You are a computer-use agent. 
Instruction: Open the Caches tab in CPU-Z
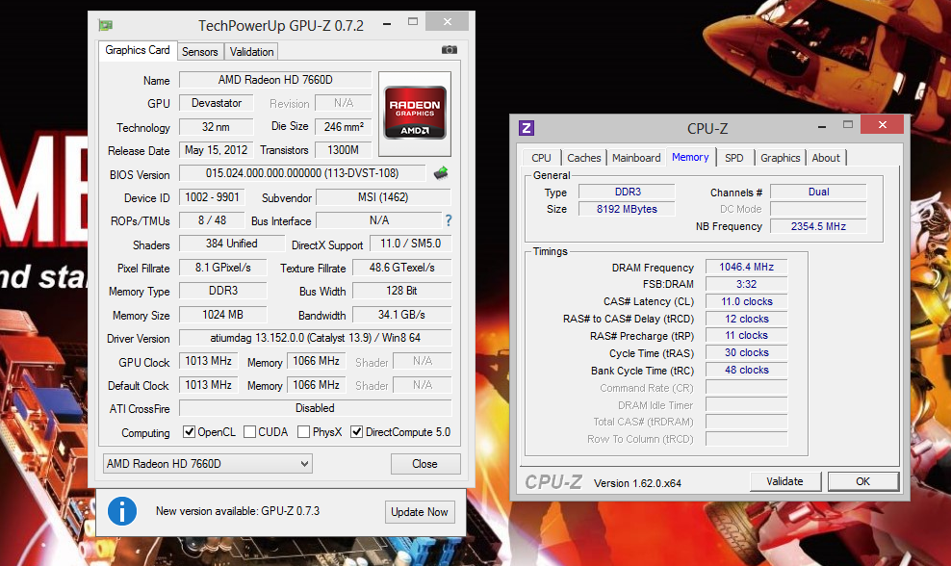[583, 158]
